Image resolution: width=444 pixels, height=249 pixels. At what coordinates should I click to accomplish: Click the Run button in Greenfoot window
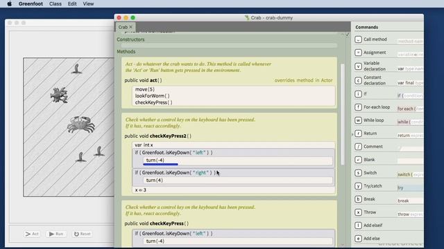(56, 234)
